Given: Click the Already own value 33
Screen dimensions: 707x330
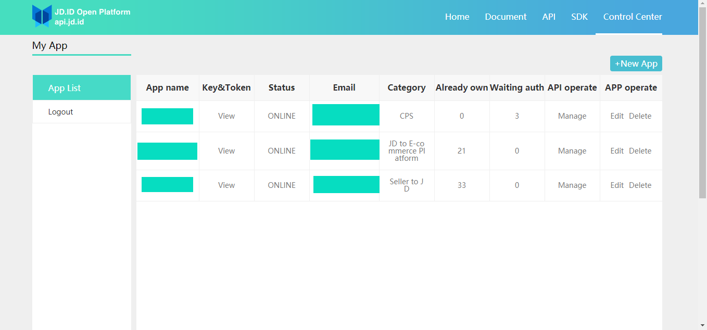Looking at the screenshot, I should 462,185.
